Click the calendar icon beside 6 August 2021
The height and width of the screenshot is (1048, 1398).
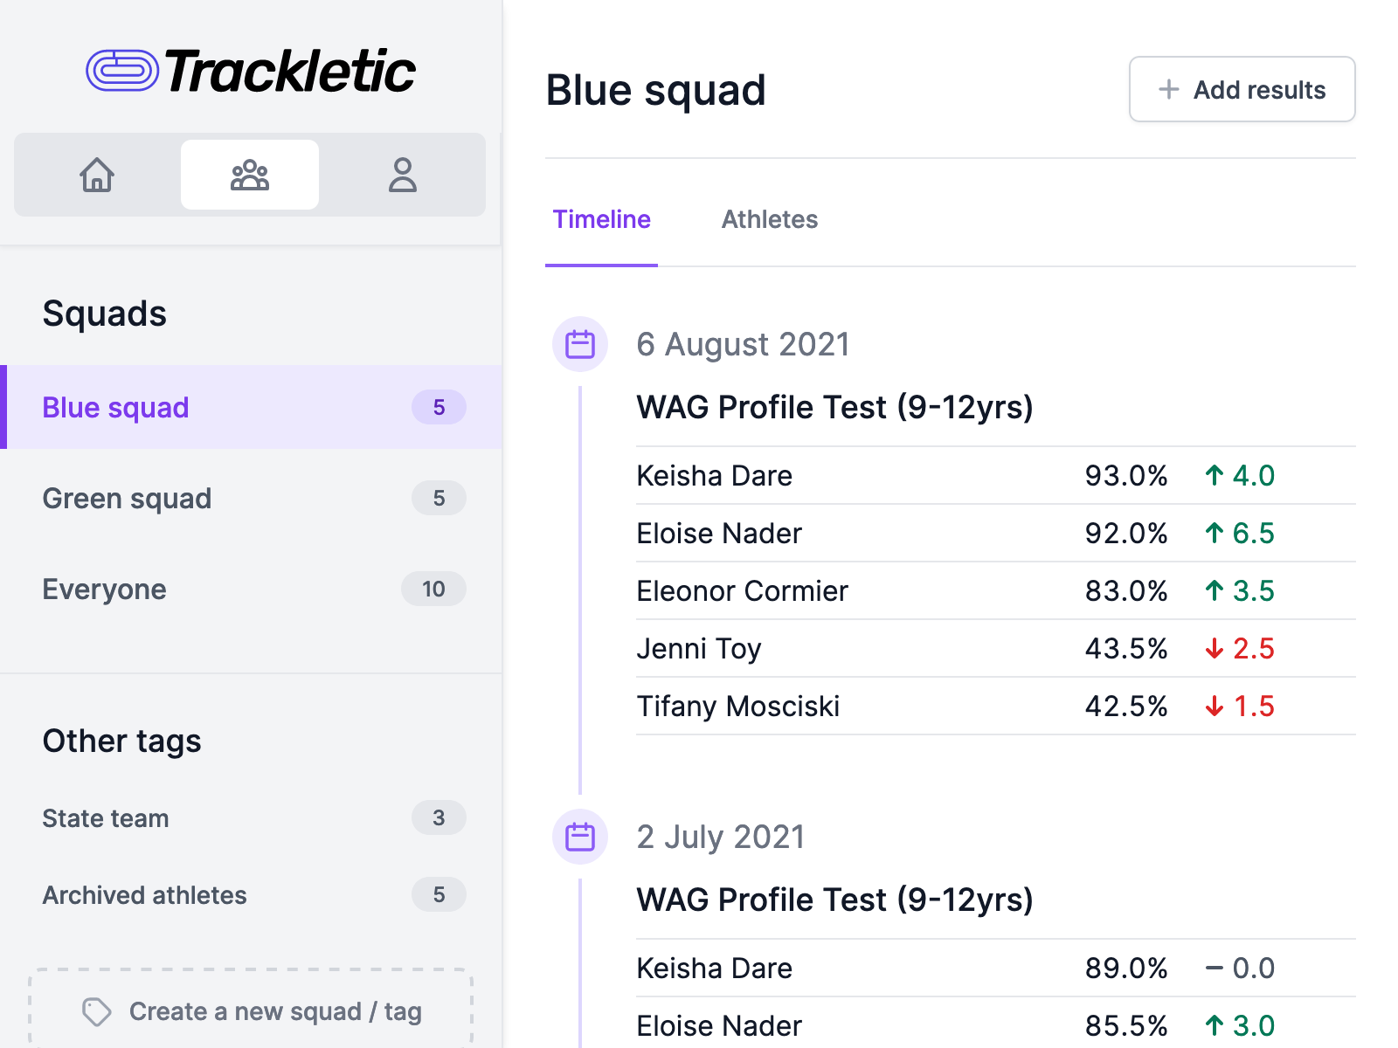579,344
